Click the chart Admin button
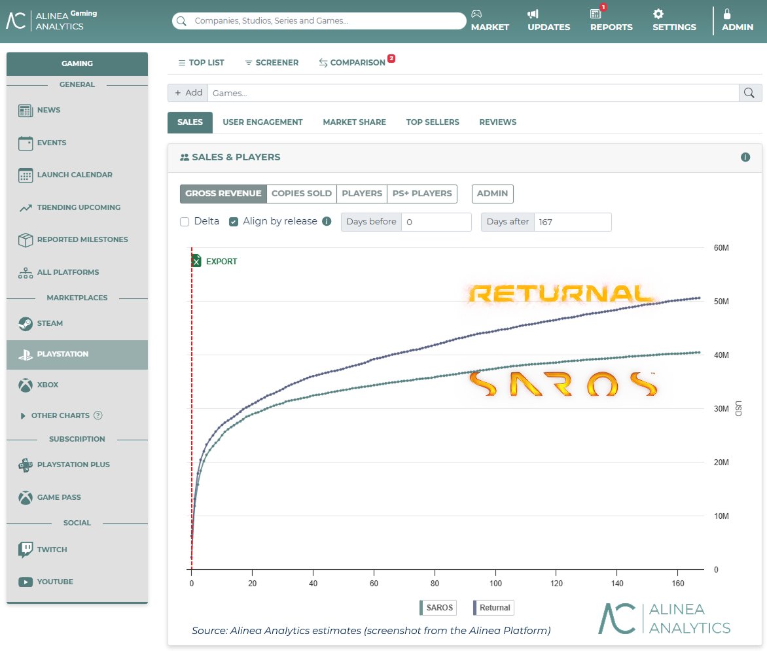Image resolution: width=767 pixels, height=651 pixels. coord(492,194)
